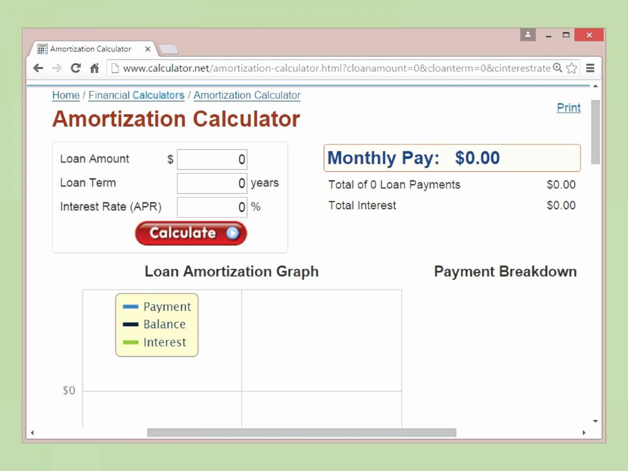Click inside the Interest Rate (APR) field
Image resolution: width=628 pixels, height=471 pixels.
coord(212,206)
